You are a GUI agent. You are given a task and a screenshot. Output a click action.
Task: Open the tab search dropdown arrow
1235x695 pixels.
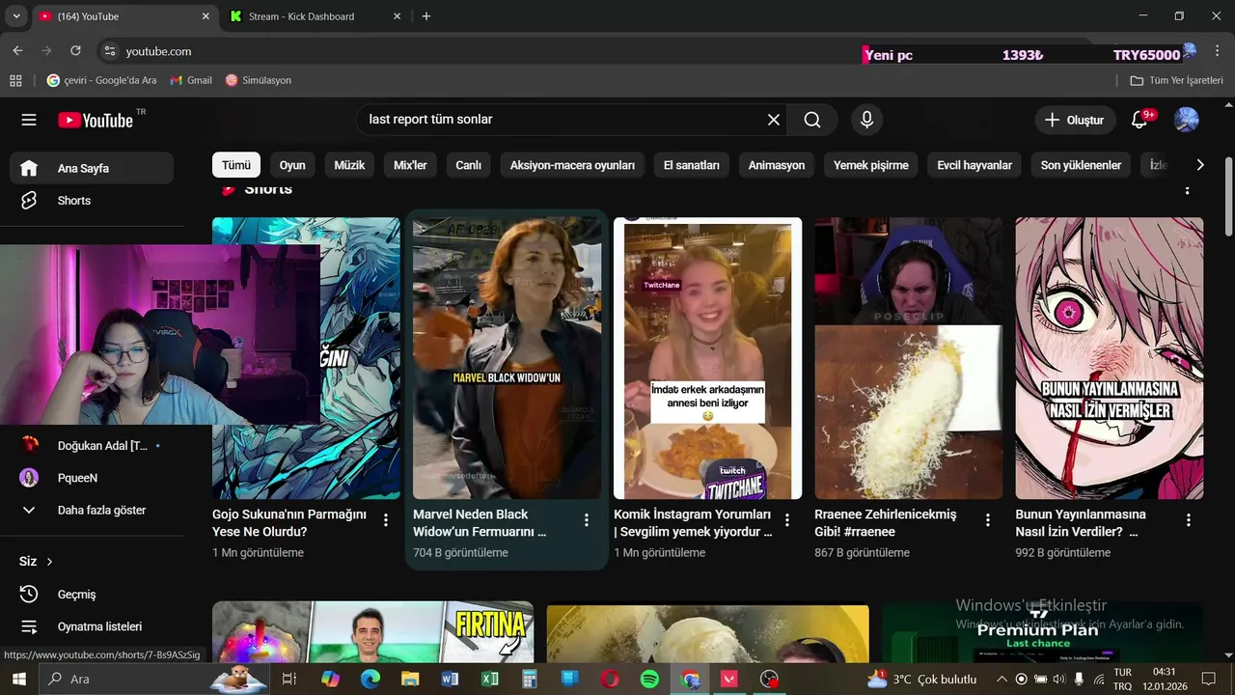tap(15, 16)
